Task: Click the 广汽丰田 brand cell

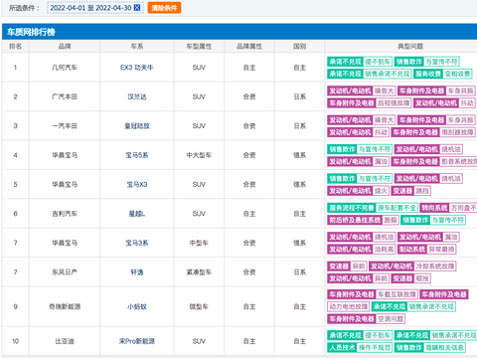Action: 65,96
